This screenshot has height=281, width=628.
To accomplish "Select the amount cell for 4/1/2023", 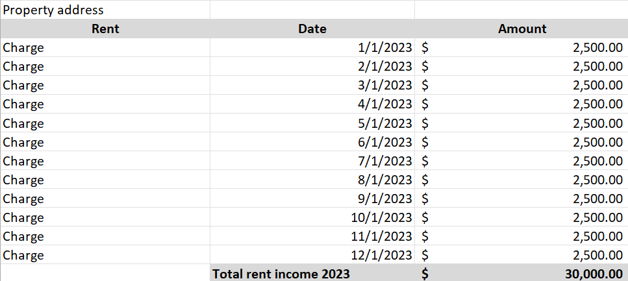I will [x=521, y=104].
